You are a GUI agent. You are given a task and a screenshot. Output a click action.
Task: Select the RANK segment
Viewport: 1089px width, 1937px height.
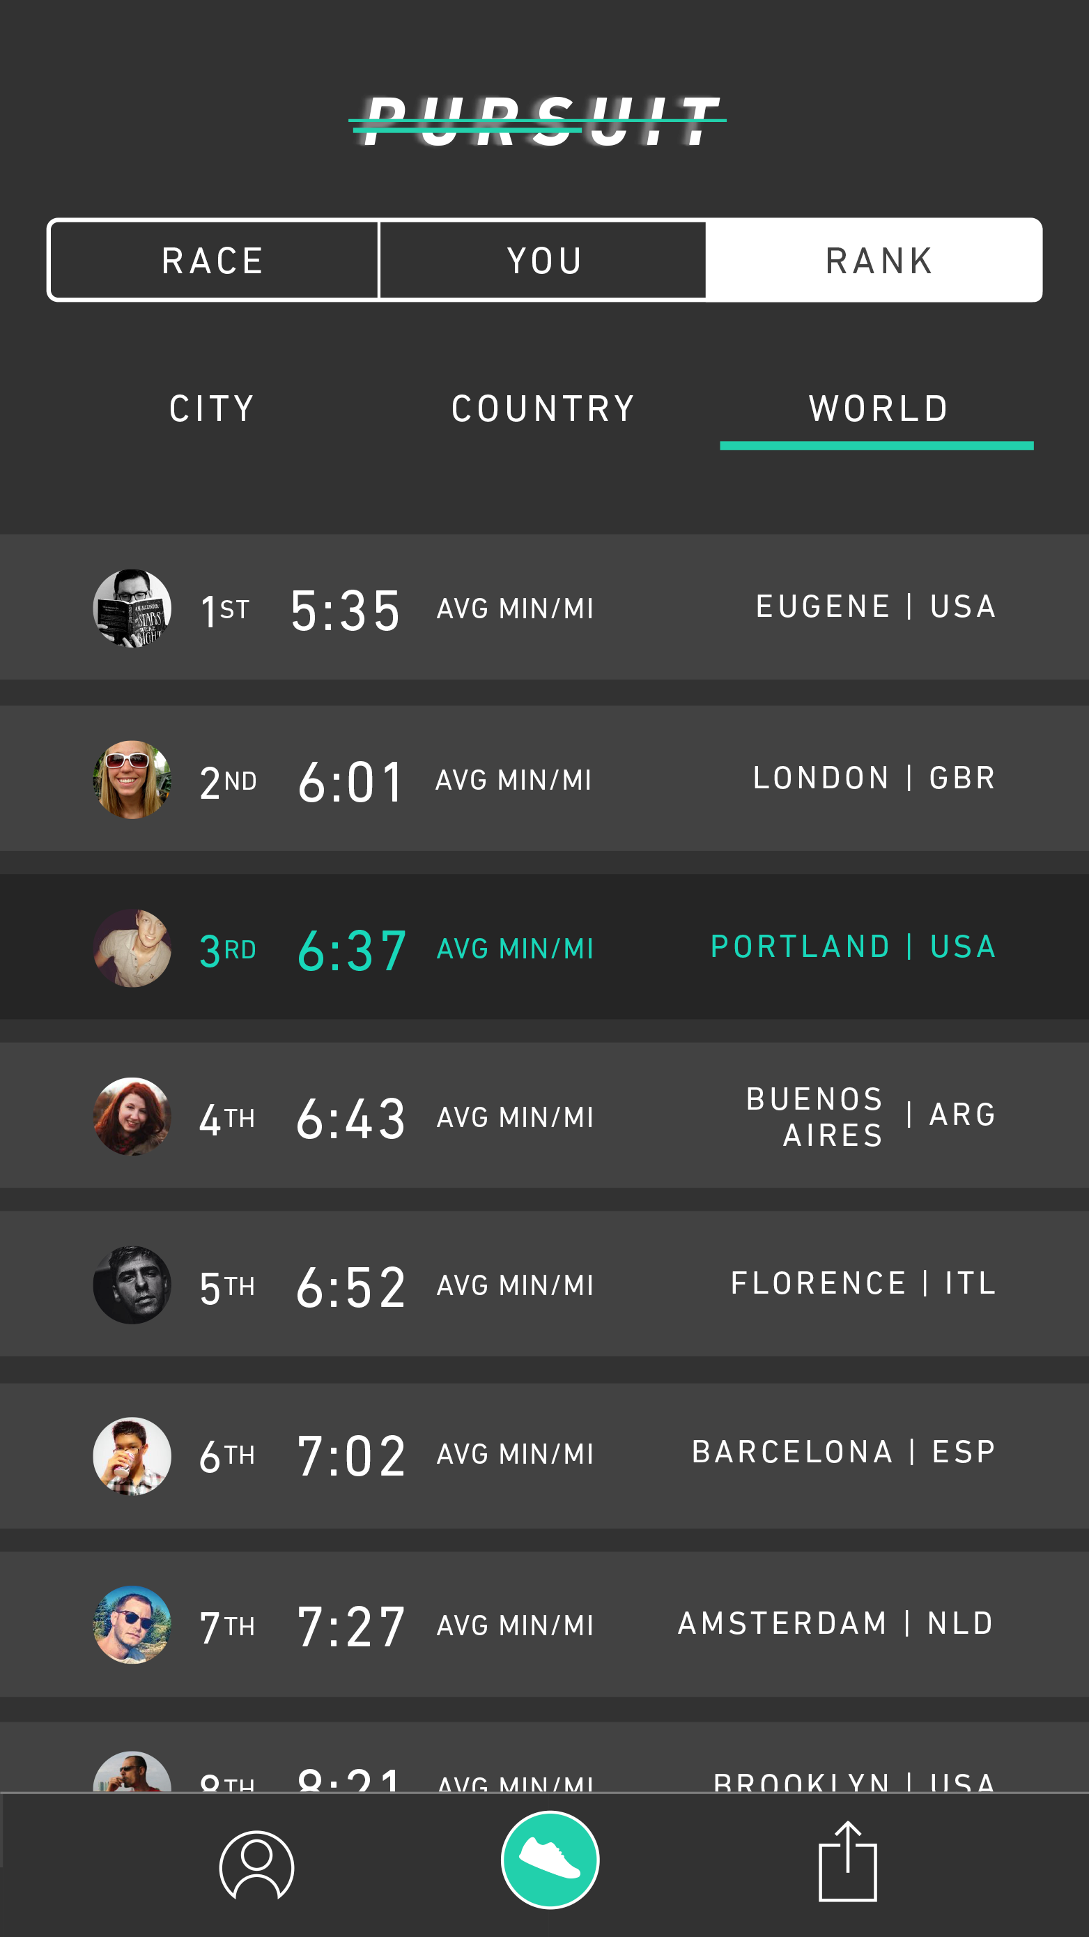point(876,261)
